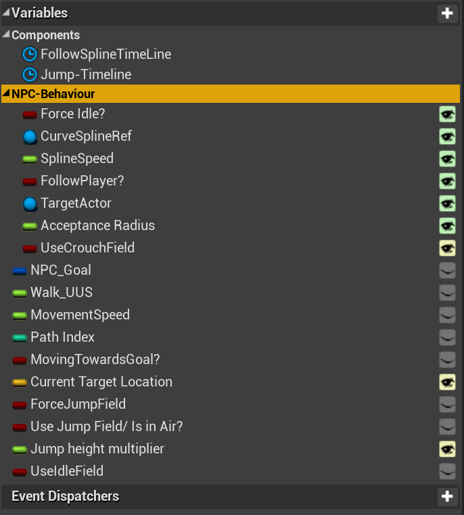Click the green float pill next to SplineSpeed
This screenshot has width=464, height=515.
click(30, 159)
